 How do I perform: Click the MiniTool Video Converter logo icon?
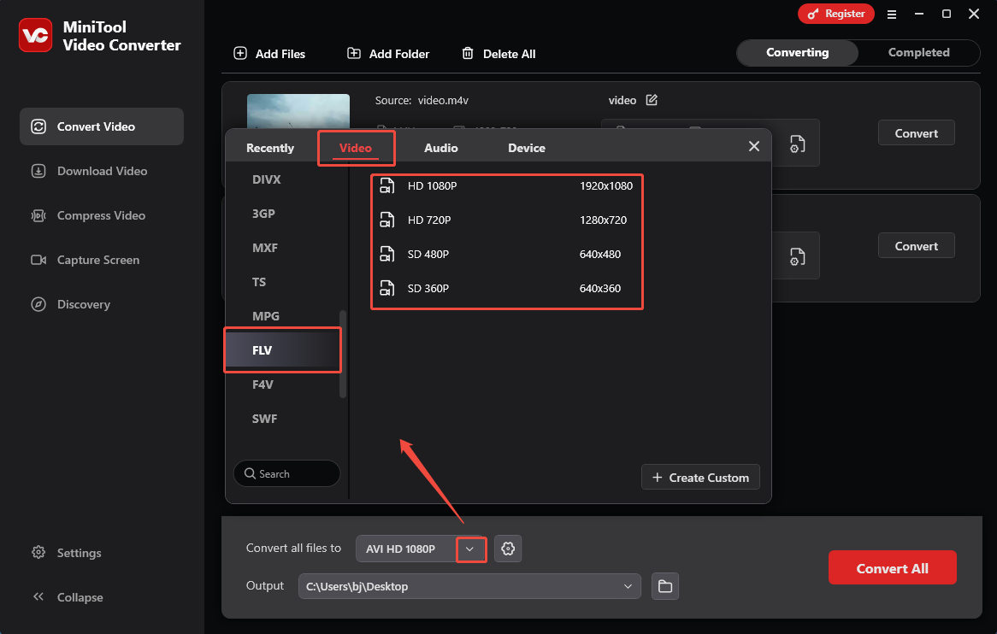[x=36, y=36]
